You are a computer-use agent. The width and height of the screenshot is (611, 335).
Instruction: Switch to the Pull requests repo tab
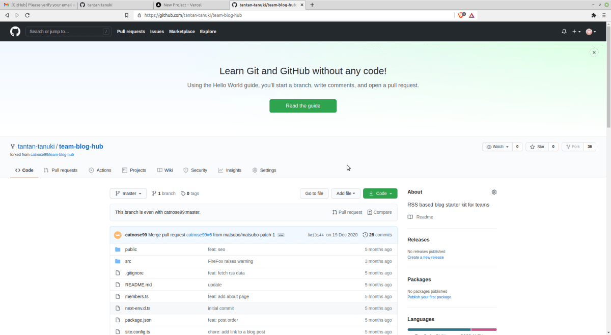pyautogui.click(x=61, y=170)
